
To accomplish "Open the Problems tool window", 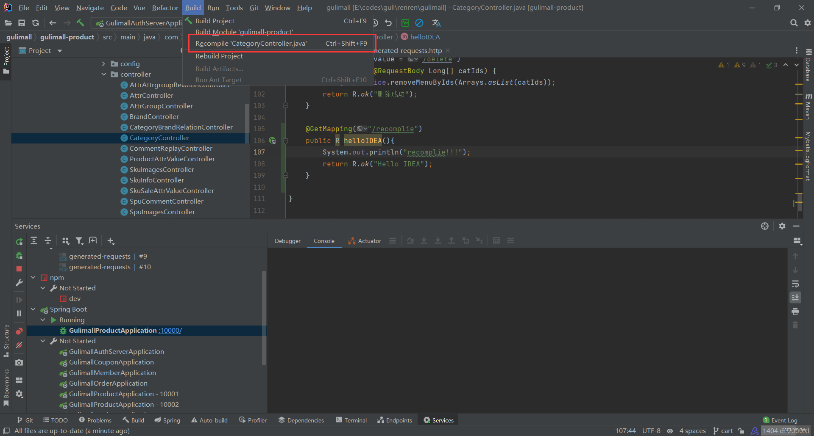I will click(x=95, y=420).
